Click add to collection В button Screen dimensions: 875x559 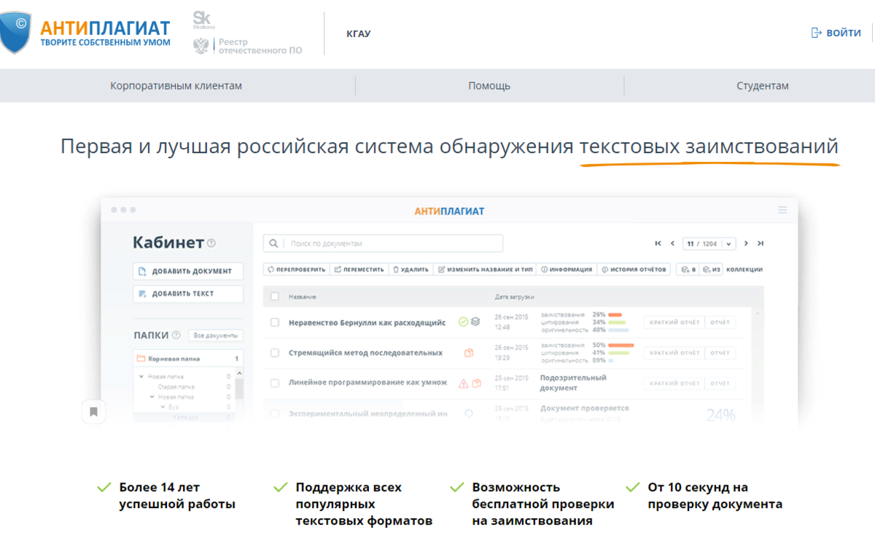688,270
